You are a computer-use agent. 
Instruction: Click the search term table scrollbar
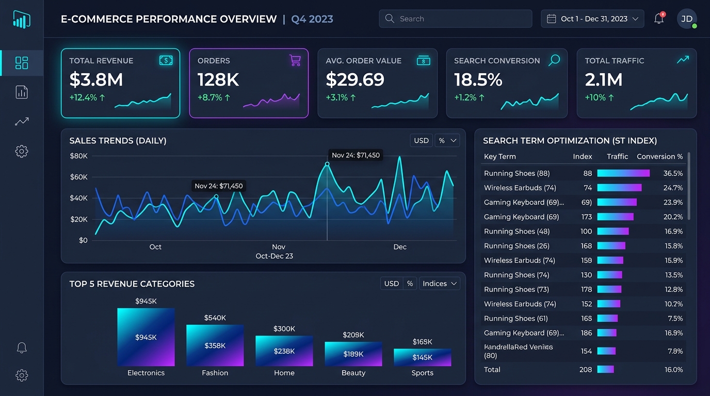[689, 186]
